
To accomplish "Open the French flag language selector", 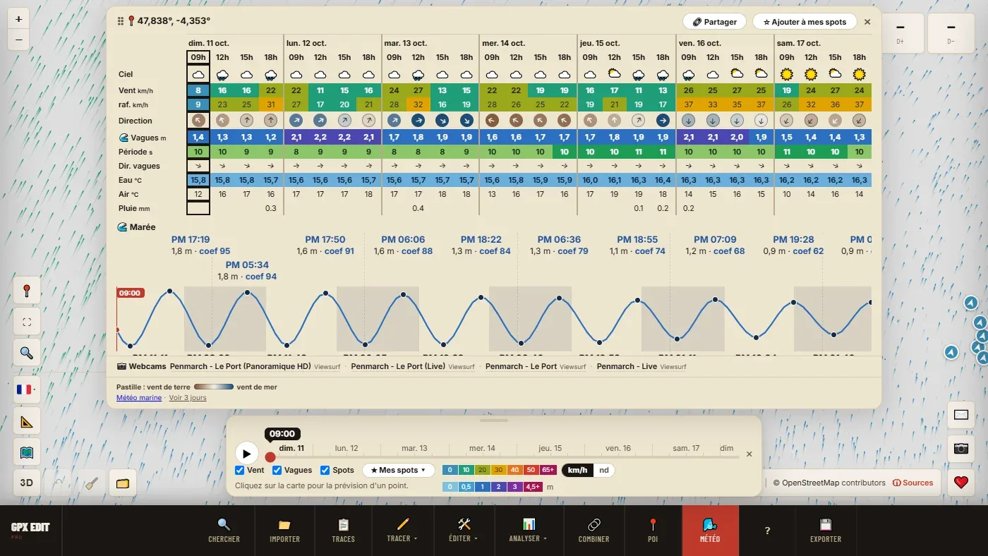I will tap(27, 389).
